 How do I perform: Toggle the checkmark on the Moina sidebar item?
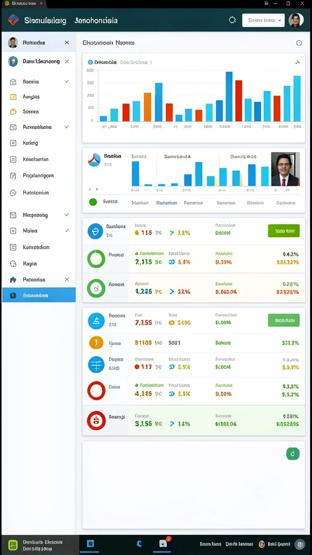coord(67,230)
